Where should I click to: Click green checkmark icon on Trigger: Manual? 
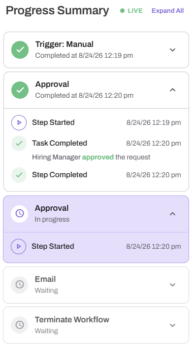(20, 50)
